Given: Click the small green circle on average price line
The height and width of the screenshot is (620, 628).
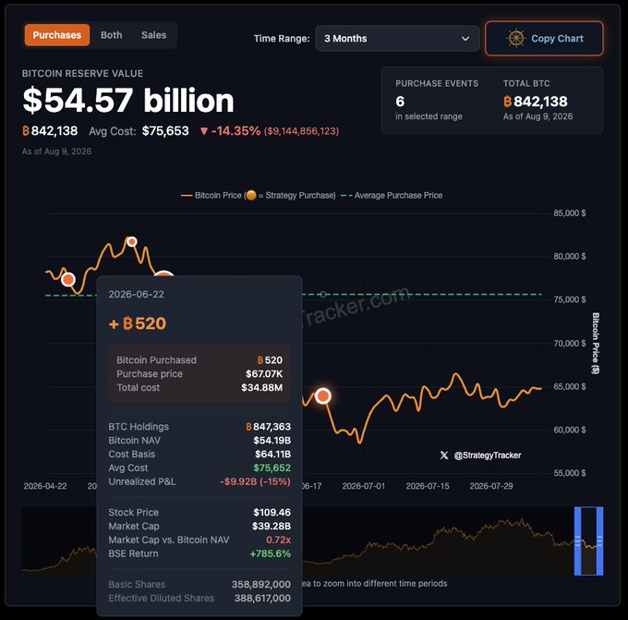Looking at the screenshot, I should point(323,295).
